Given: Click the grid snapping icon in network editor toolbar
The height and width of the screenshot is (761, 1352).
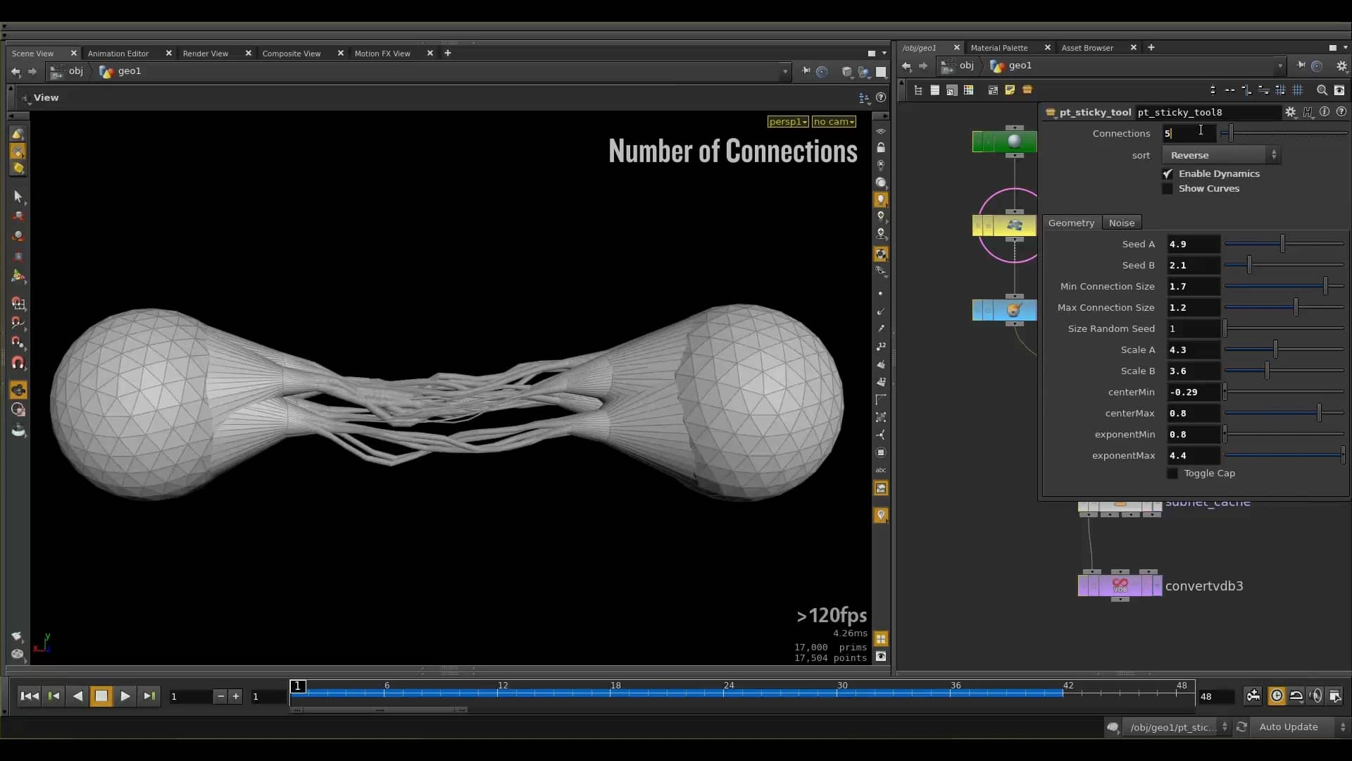Looking at the screenshot, I should pos(1298,90).
